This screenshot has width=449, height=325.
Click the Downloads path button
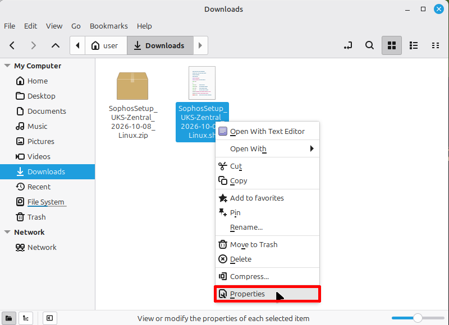pos(161,45)
